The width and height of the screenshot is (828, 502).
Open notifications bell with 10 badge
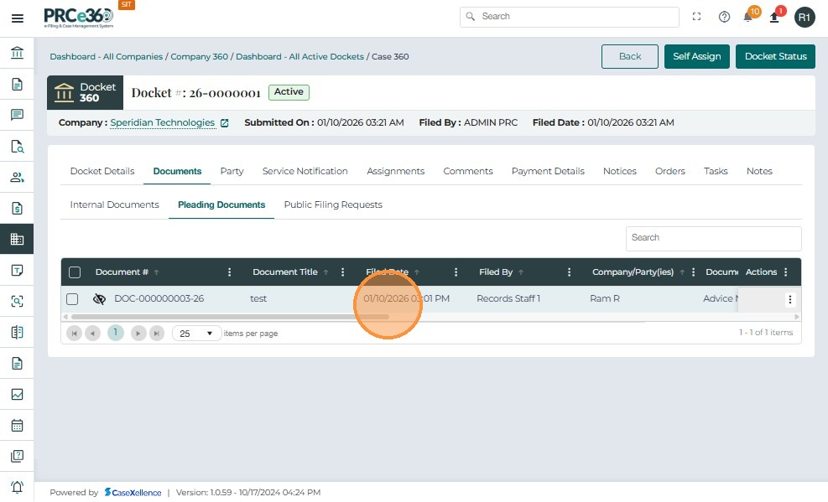pyautogui.click(x=749, y=16)
